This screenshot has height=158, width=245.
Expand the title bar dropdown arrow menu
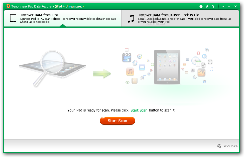(223, 6)
